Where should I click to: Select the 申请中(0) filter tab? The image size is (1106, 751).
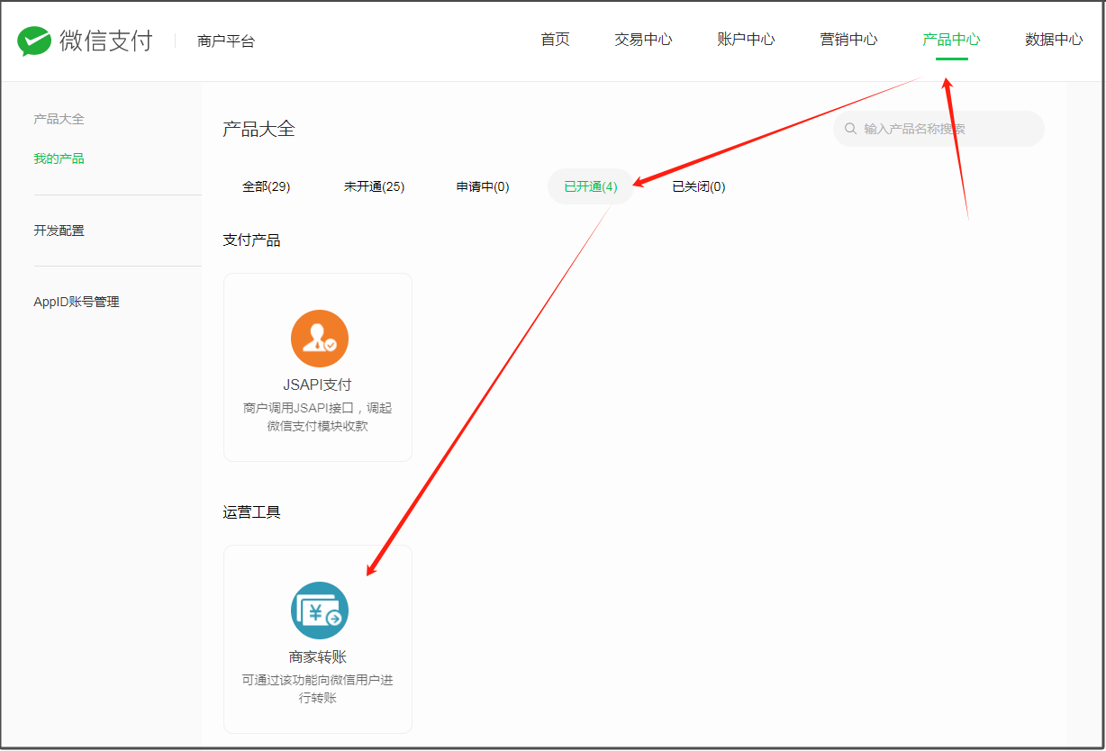pyautogui.click(x=483, y=186)
